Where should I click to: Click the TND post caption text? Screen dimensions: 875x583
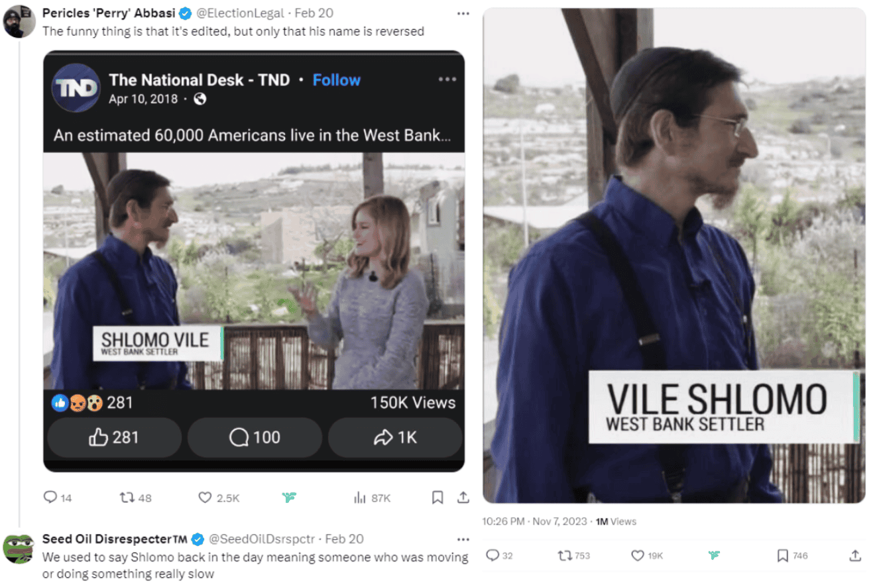click(253, 135)
